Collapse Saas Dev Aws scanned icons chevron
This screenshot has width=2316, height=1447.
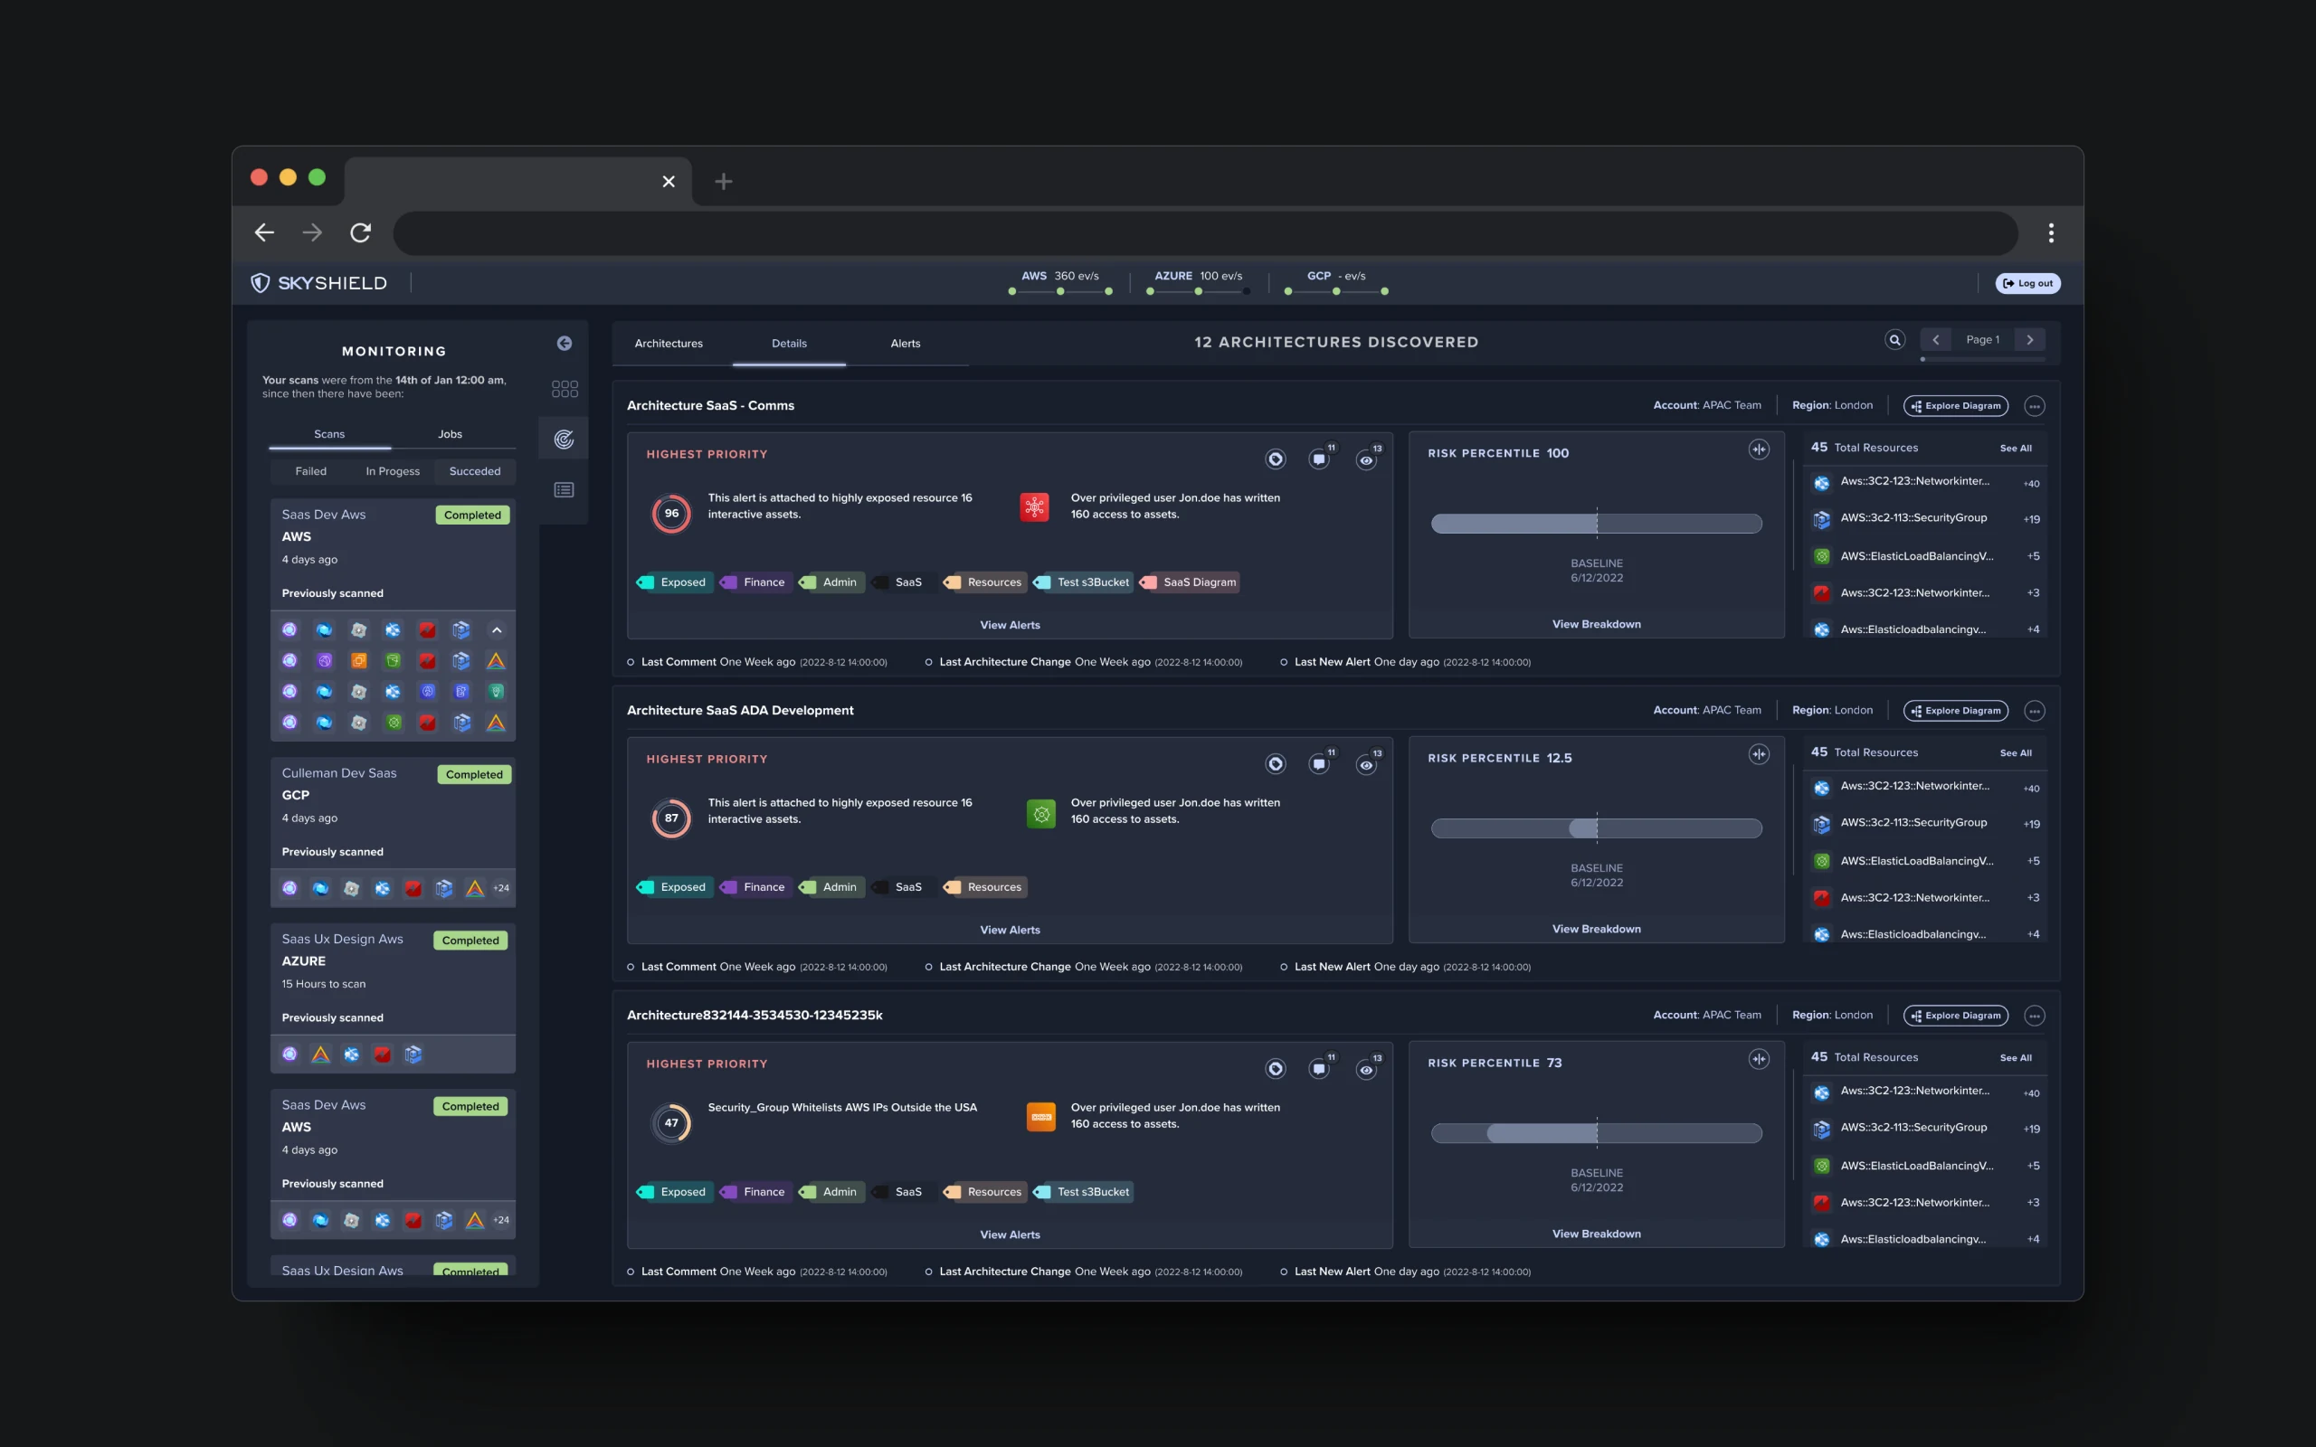[497, 629]
